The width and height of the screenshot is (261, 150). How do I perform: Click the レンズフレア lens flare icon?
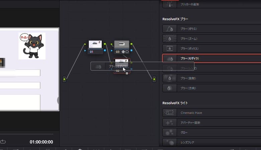(x=170, y=142)
